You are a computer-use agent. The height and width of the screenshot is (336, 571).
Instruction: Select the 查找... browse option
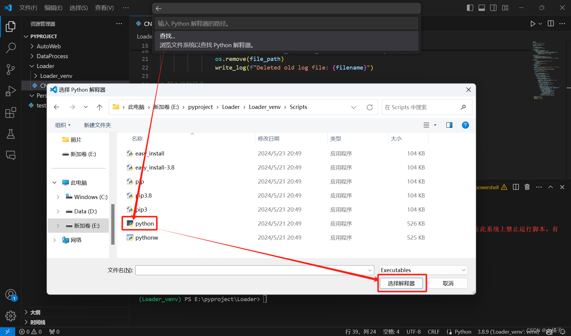pos(286,41)
